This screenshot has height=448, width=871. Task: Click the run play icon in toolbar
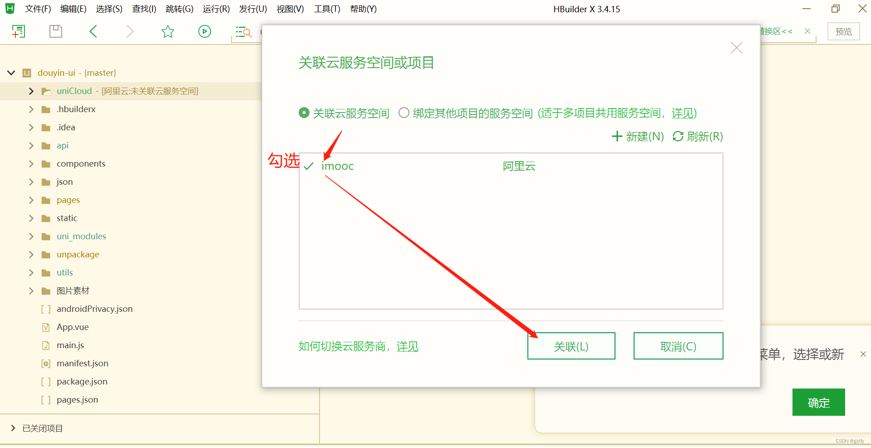pos(205,31)
